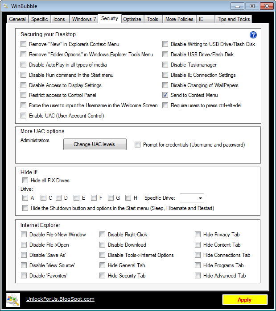
Task: Click the WinBubble logo icon at bottom left
Action: click(13, 300)
